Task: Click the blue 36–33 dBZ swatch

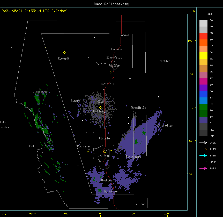Action: click(x=203, y=94)
